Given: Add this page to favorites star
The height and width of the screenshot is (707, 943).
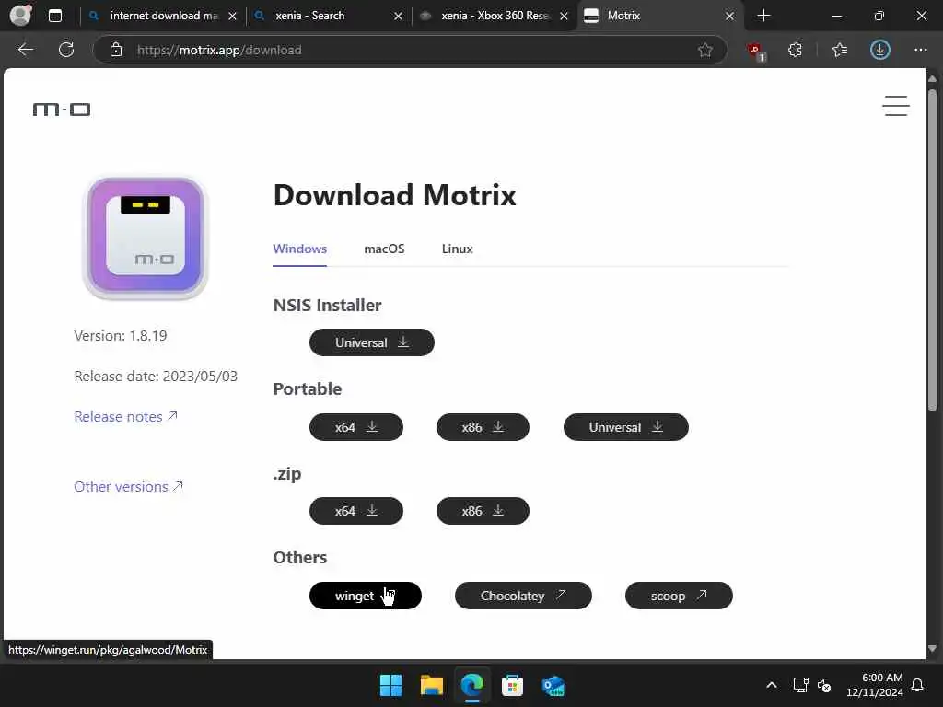Looking at the screenshot, I should pos(704,50).
